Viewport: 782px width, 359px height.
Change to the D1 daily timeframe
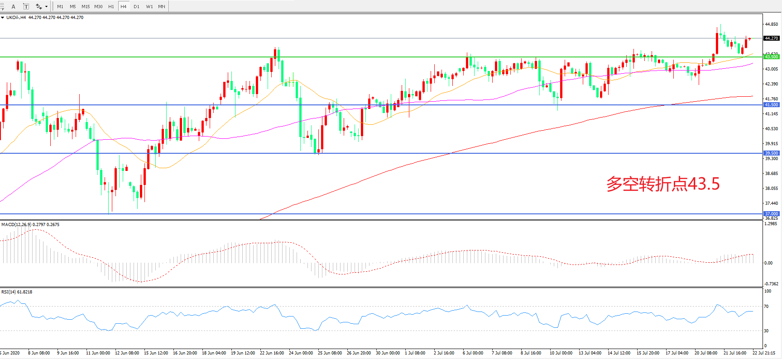(x=136, y=6)
